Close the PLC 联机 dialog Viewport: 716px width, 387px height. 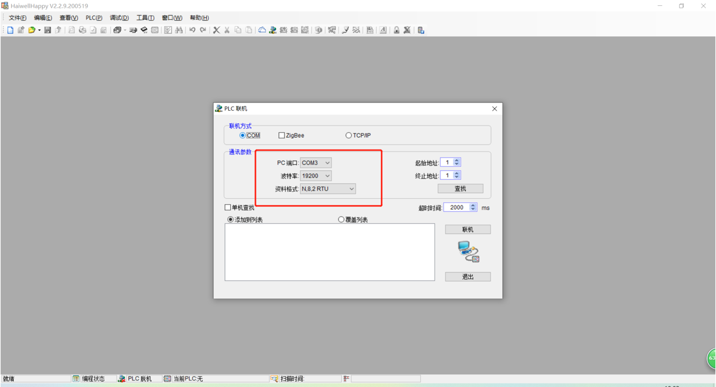click(x=494, y=109)
